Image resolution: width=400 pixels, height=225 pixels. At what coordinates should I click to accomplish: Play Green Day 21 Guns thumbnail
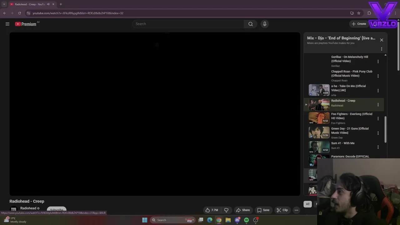[x=319, y=132]
